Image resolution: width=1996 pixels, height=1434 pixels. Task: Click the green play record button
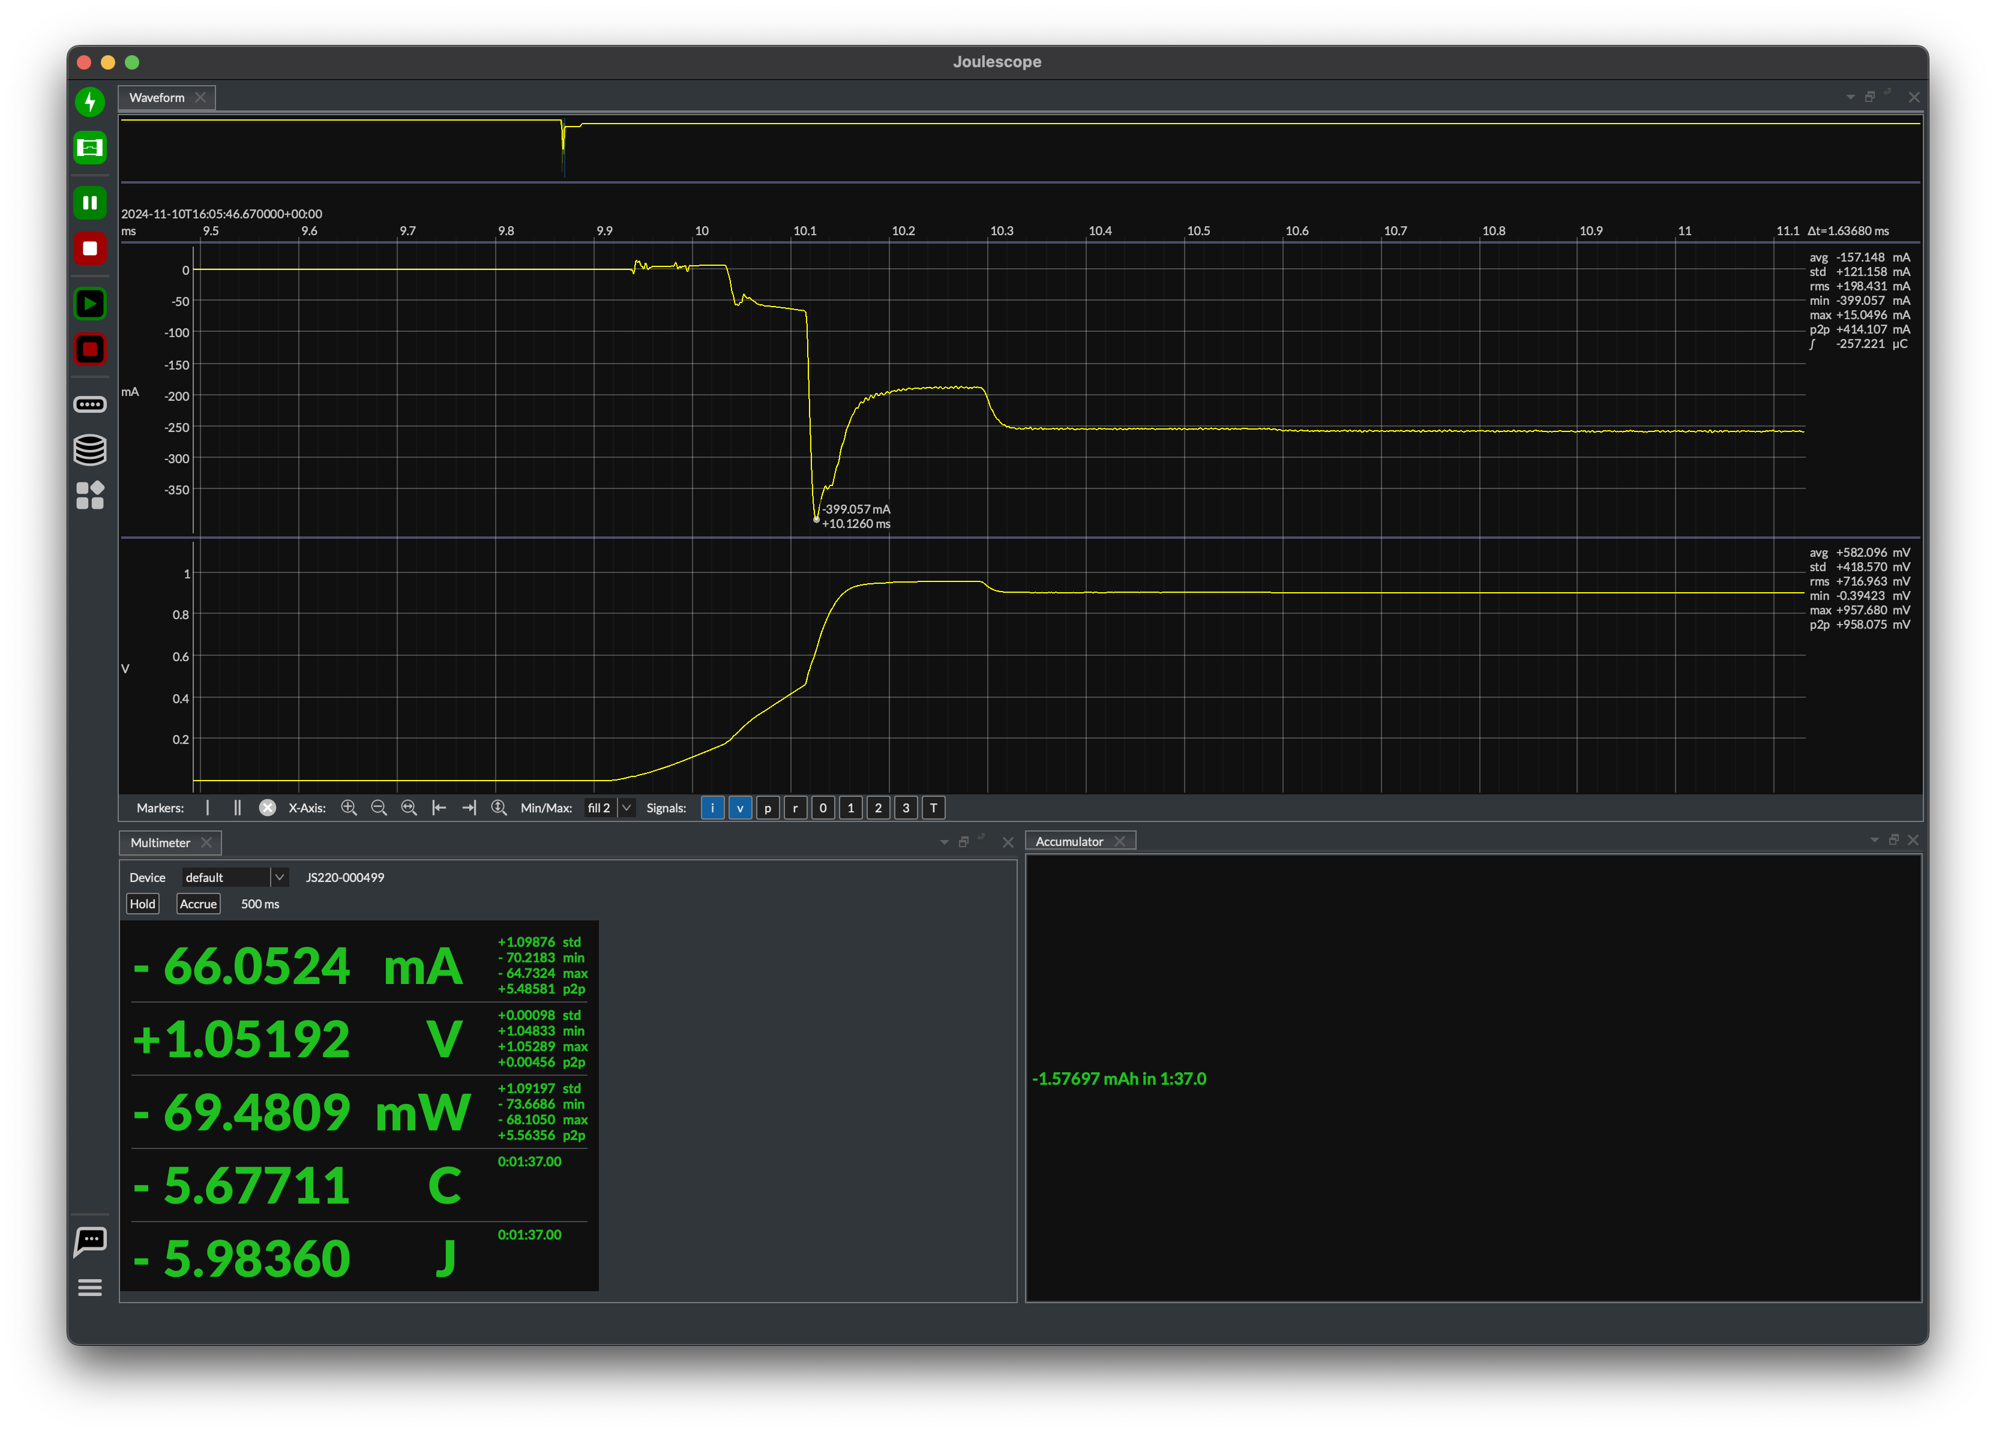pyautogui.click(x=90, y=304)
